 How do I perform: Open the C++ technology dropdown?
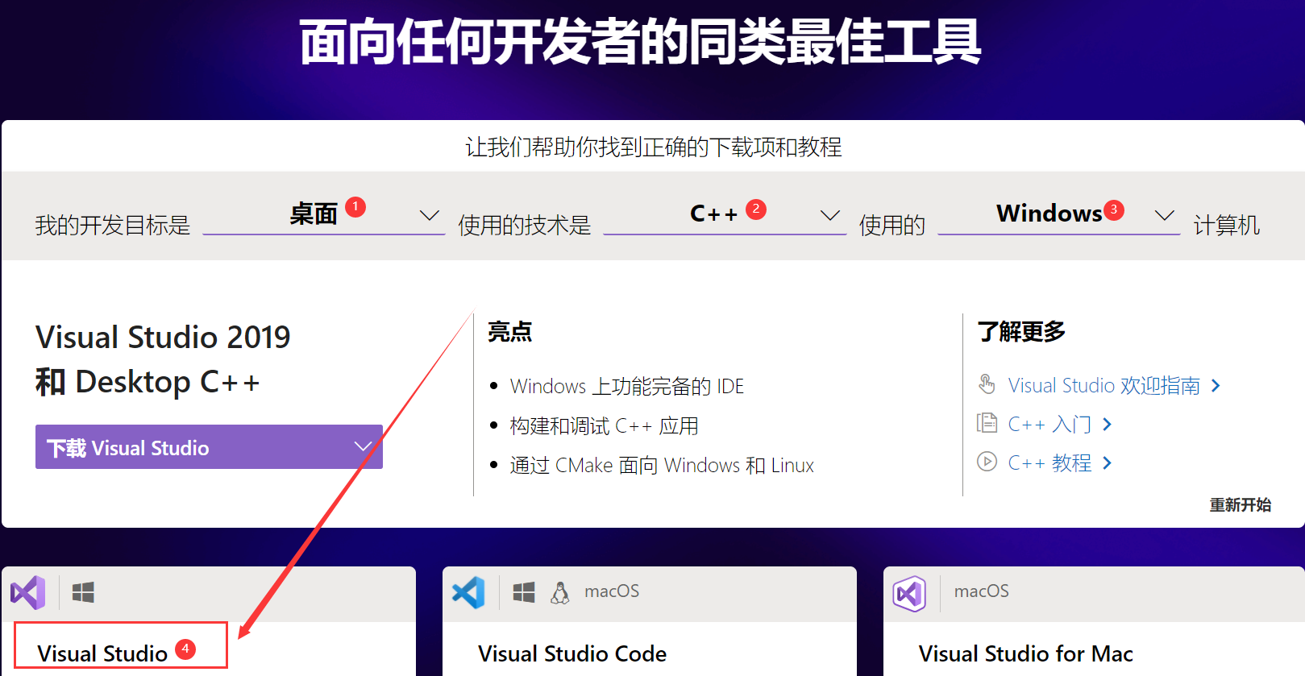[725, 215]
